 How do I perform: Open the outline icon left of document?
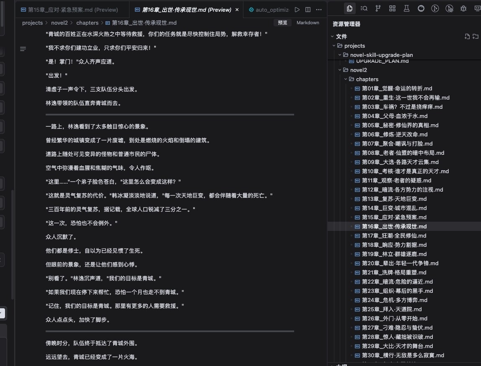[23, 49]
